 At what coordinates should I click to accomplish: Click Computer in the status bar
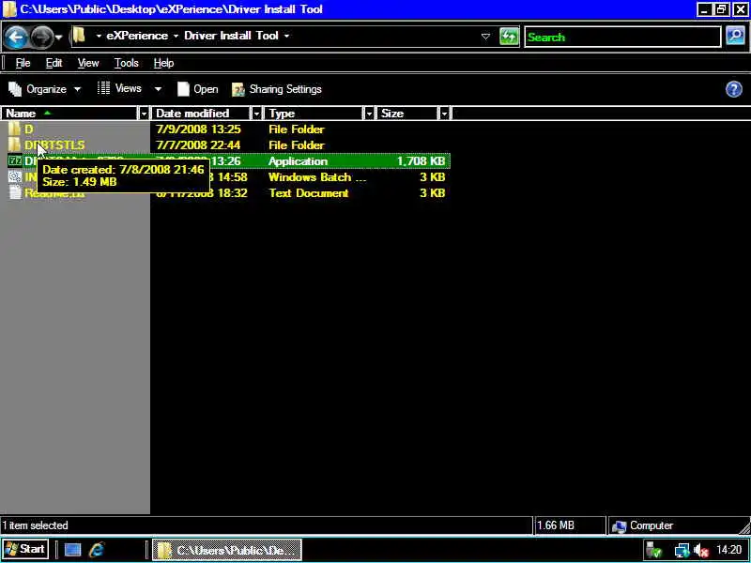pos(642,525)
